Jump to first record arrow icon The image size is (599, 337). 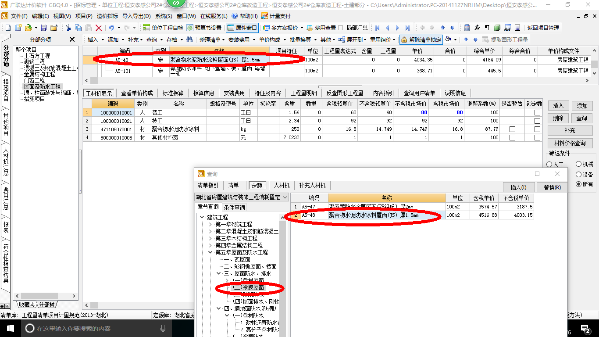(377, 28)
